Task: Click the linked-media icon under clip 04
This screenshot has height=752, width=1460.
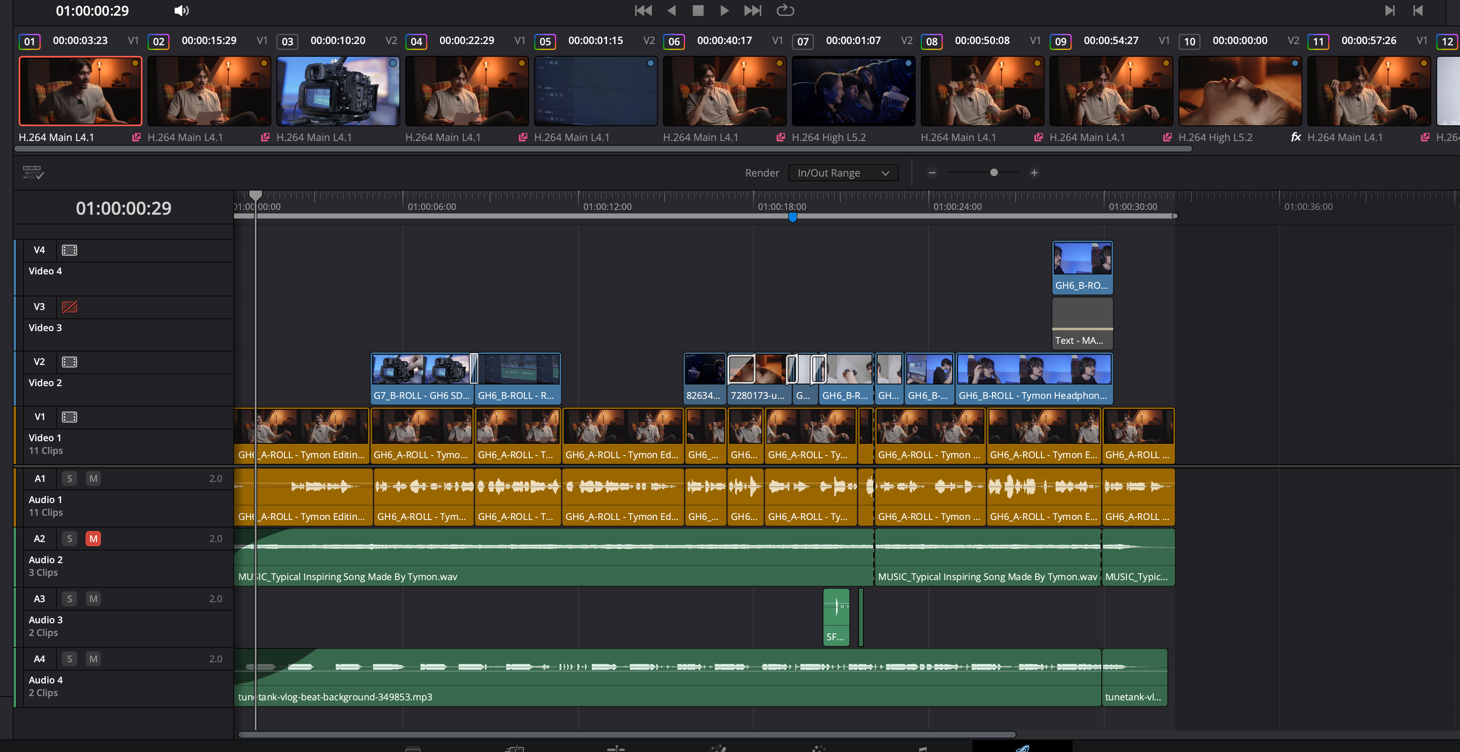Action: [x=523, y=137]
